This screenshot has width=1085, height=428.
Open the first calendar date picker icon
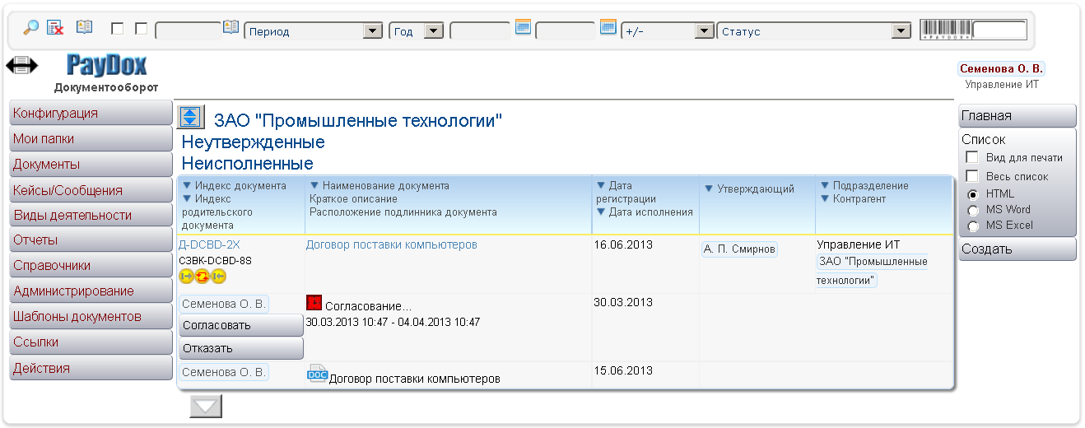(x=523, y=28)
